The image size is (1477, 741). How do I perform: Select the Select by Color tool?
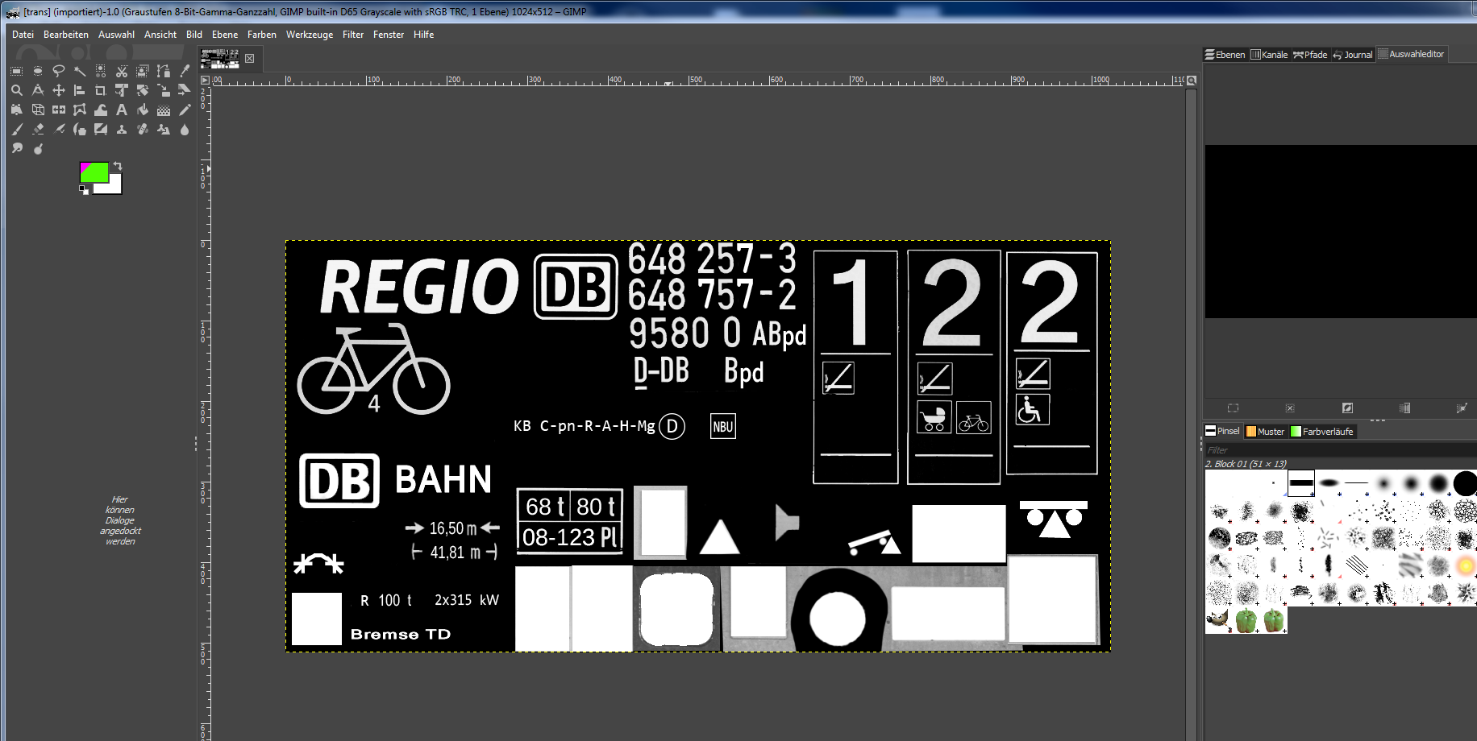(100, 71)
